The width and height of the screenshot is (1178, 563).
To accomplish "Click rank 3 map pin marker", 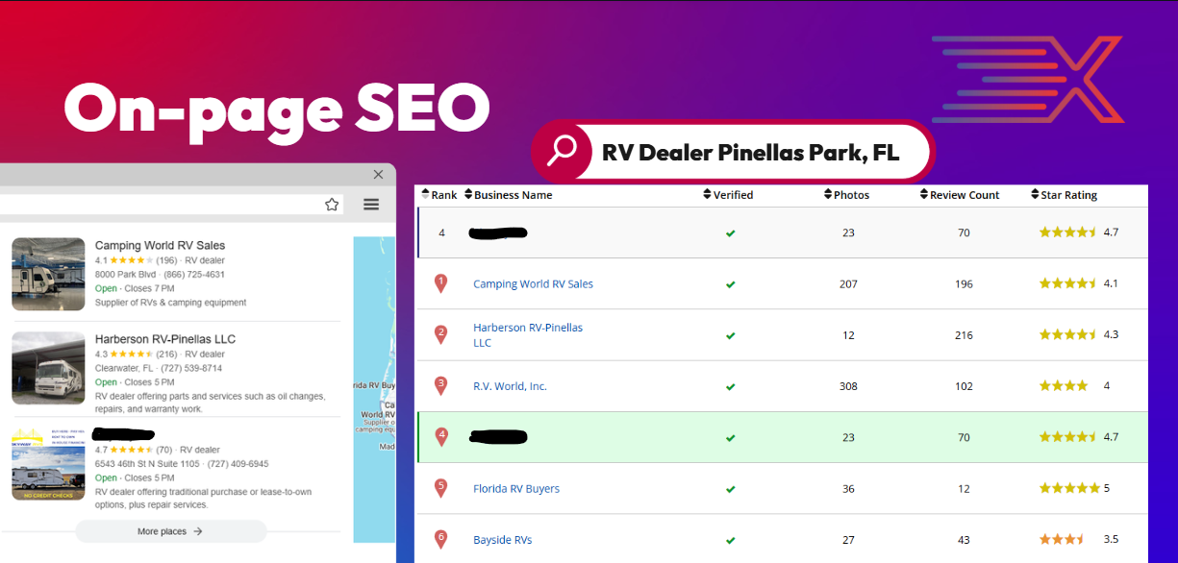I will (441, 386).
